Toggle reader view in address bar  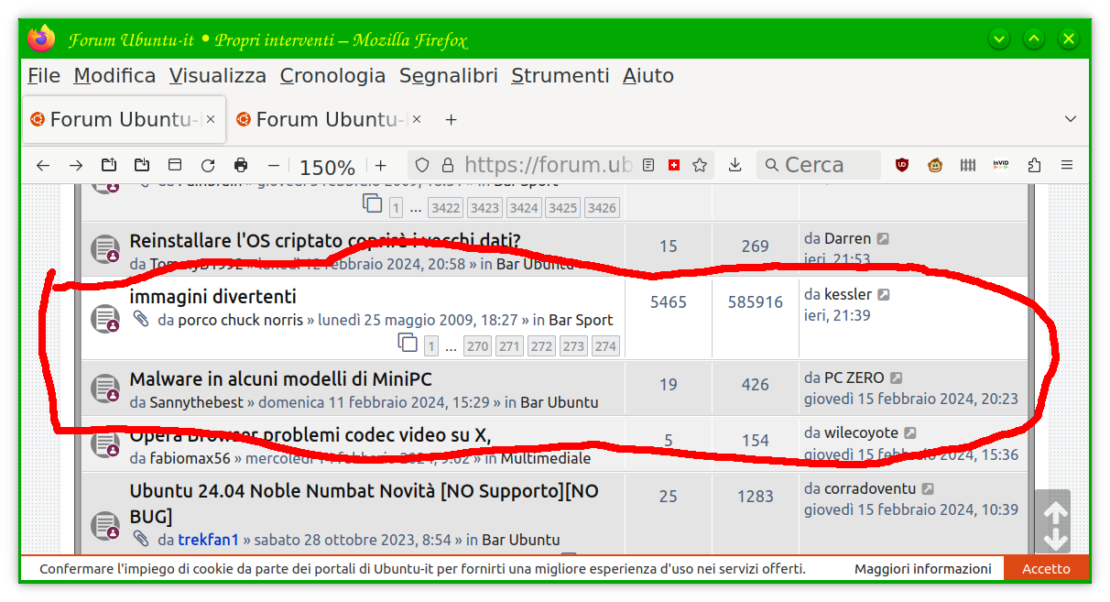[648, 166]
